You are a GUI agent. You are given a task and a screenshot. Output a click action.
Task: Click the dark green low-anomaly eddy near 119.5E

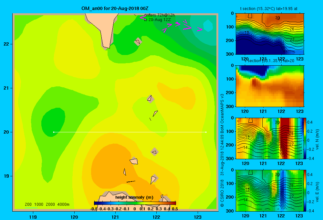(53, 122)
